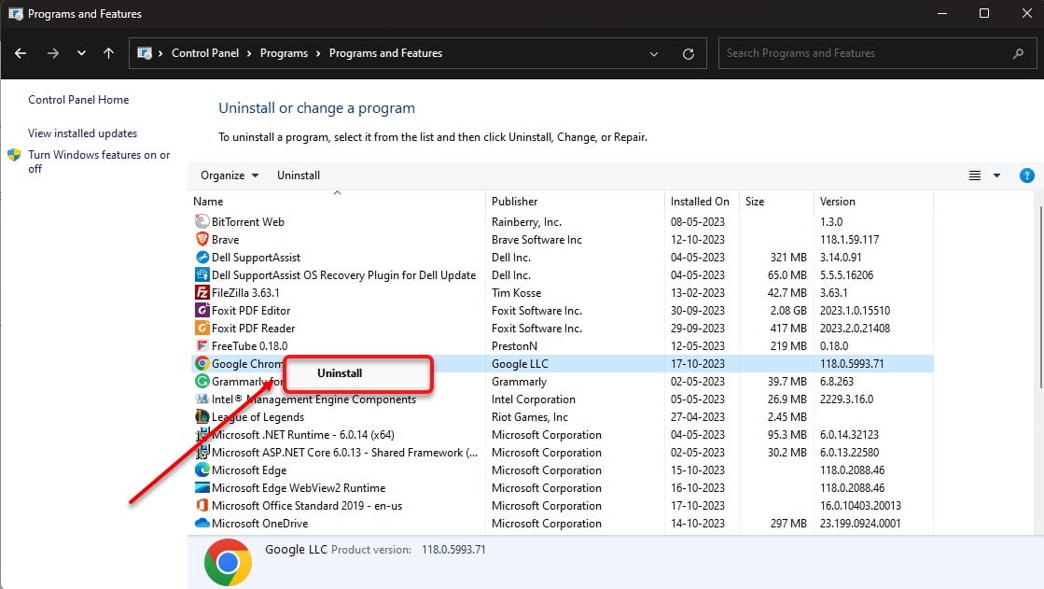Image resolution: width=1044 pixels, height=589 pixels.
Task: Click the large Chrome icon in details pane
Action: 228,562
